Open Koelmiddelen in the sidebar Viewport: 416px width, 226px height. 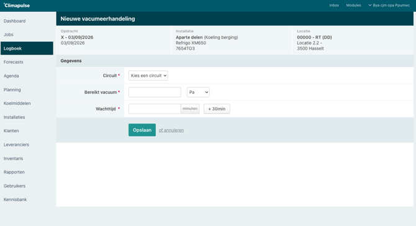(x=27, y=103)
